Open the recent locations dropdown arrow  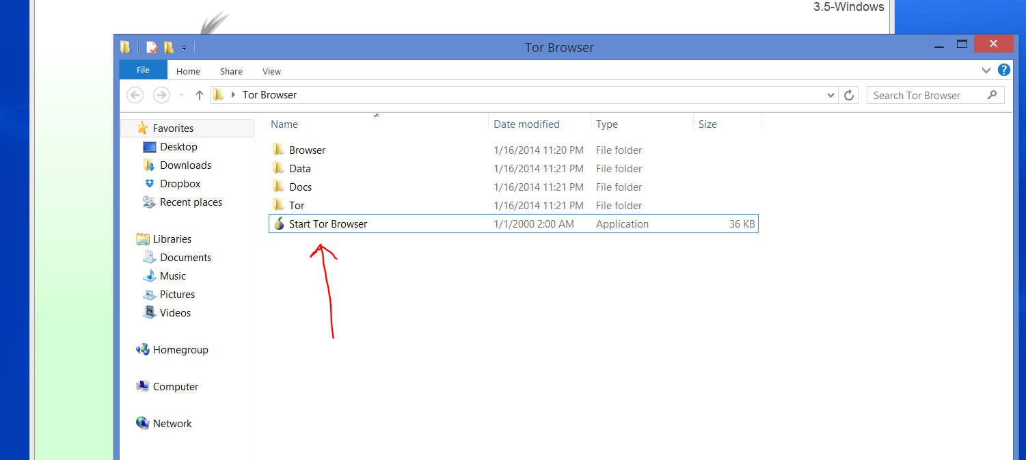pyautogui.click(x=181, y=96)
